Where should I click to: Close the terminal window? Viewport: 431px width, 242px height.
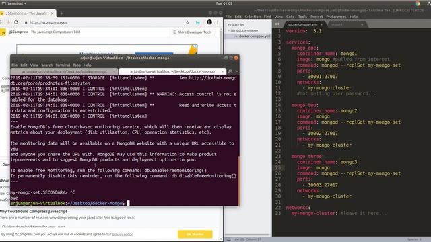(236, 58)
